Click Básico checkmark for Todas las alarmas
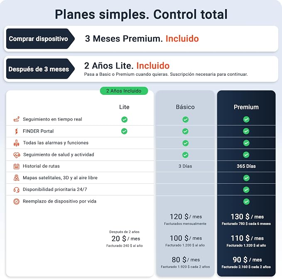This screenshot has height=279, width=282. (185, 143)
